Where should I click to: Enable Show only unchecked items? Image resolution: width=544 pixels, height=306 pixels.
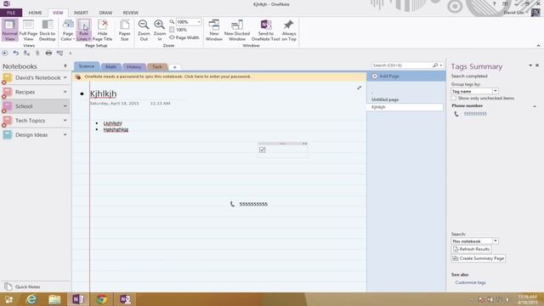454,99
